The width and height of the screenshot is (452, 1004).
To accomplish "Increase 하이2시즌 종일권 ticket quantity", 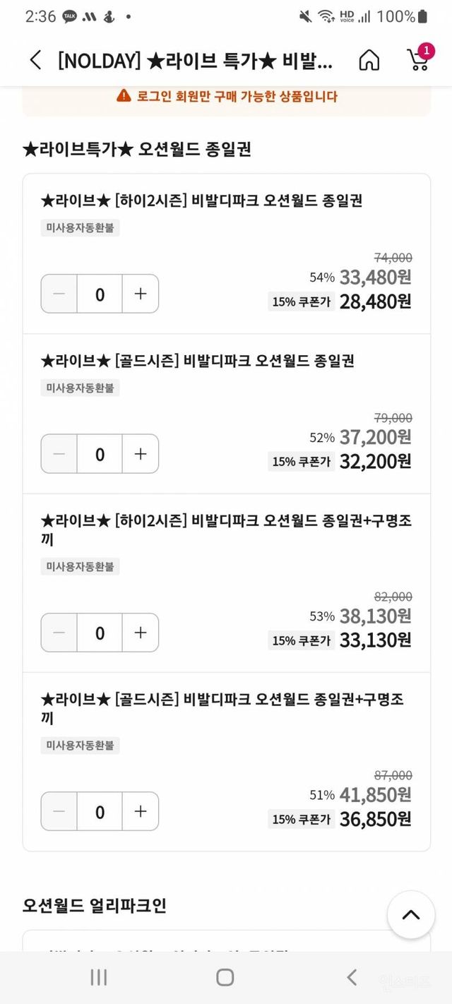I will [141, 294].
